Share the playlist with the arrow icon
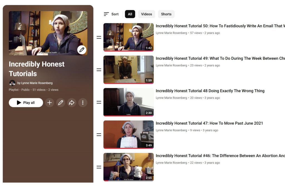This screenshot has height=190, width=285. [72, 103]
